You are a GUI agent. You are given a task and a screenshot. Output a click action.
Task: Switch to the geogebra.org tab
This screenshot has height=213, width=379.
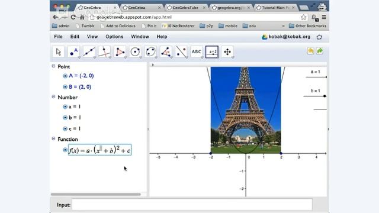231,8
